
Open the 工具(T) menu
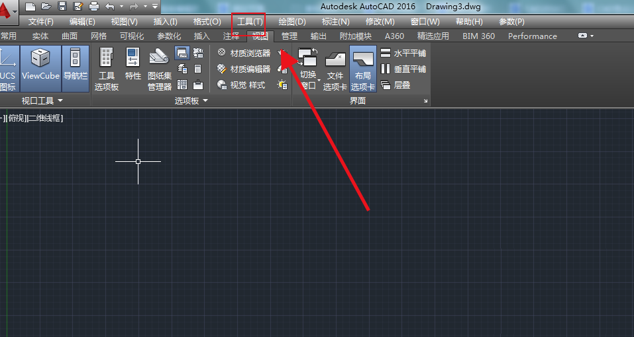pyautogui.click(x=250, y=22)
